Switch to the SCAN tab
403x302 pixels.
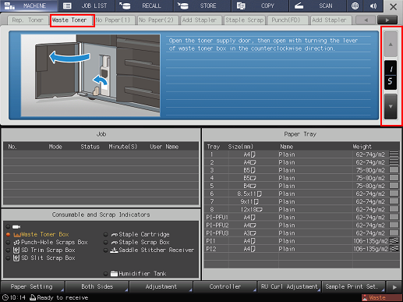(317, 5)
